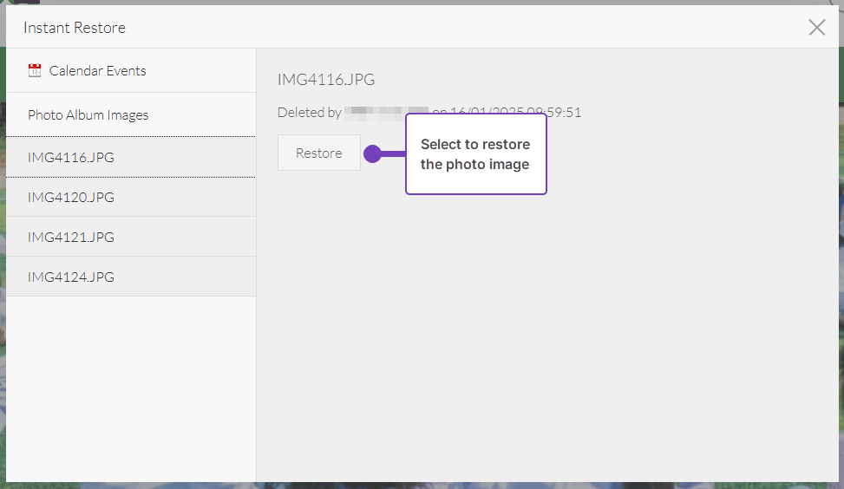The image size is (844, 489).
Task: Select the Photo Album Images category
Action: tap(88, 115)
